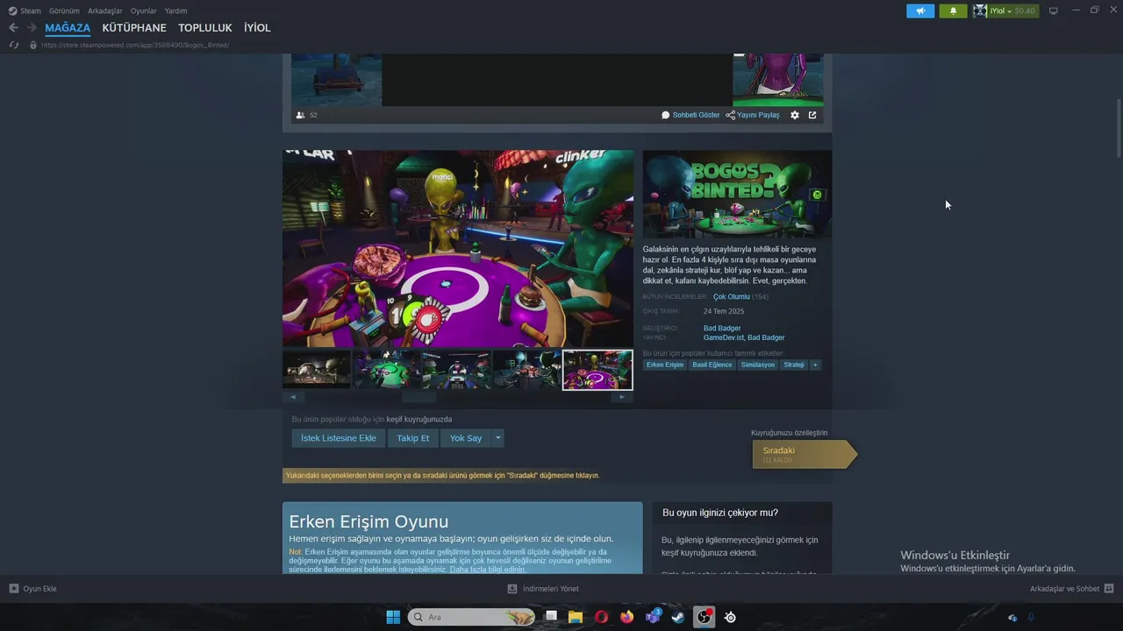Image resolution: width=1123 pixels, height=631 pixels.
Task: Show more tags with plus button
Action: point(815,365)
